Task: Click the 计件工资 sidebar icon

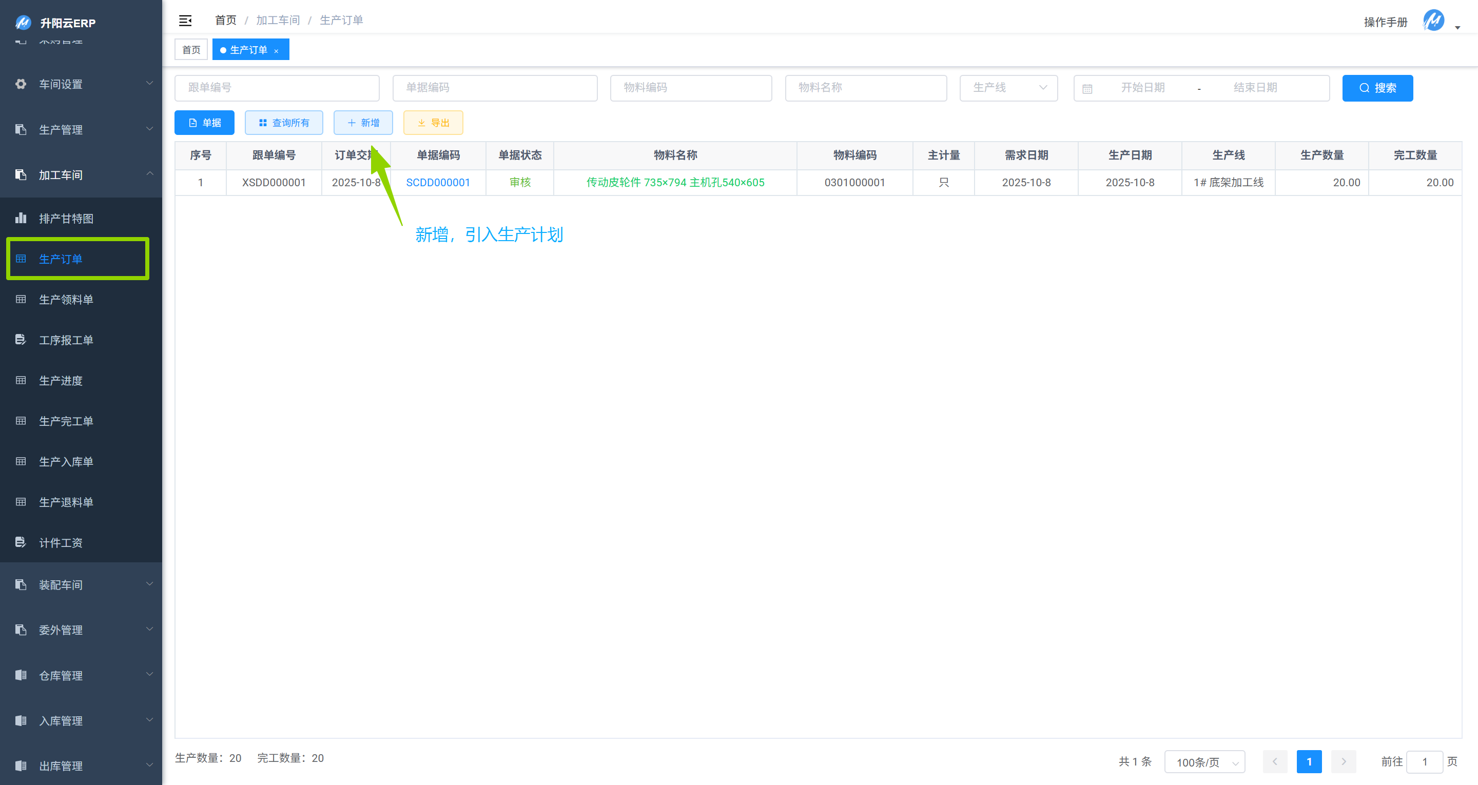Action: click(21, 542)
